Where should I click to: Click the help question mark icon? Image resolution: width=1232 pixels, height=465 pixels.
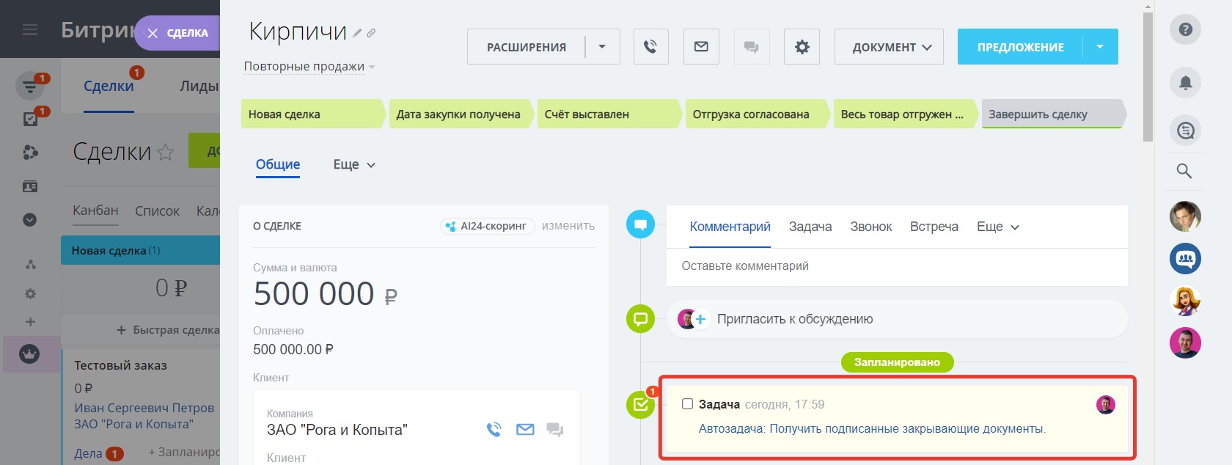point(1185,30)
